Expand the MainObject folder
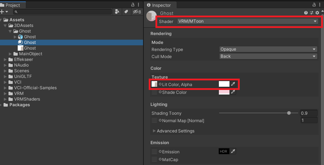Viewport: 324px width, 165px height. (10, 54)
